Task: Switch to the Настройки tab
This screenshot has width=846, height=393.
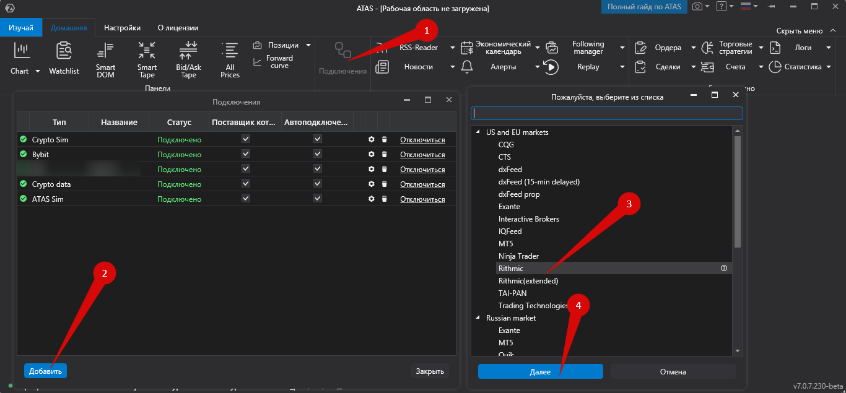Action: 122,28
